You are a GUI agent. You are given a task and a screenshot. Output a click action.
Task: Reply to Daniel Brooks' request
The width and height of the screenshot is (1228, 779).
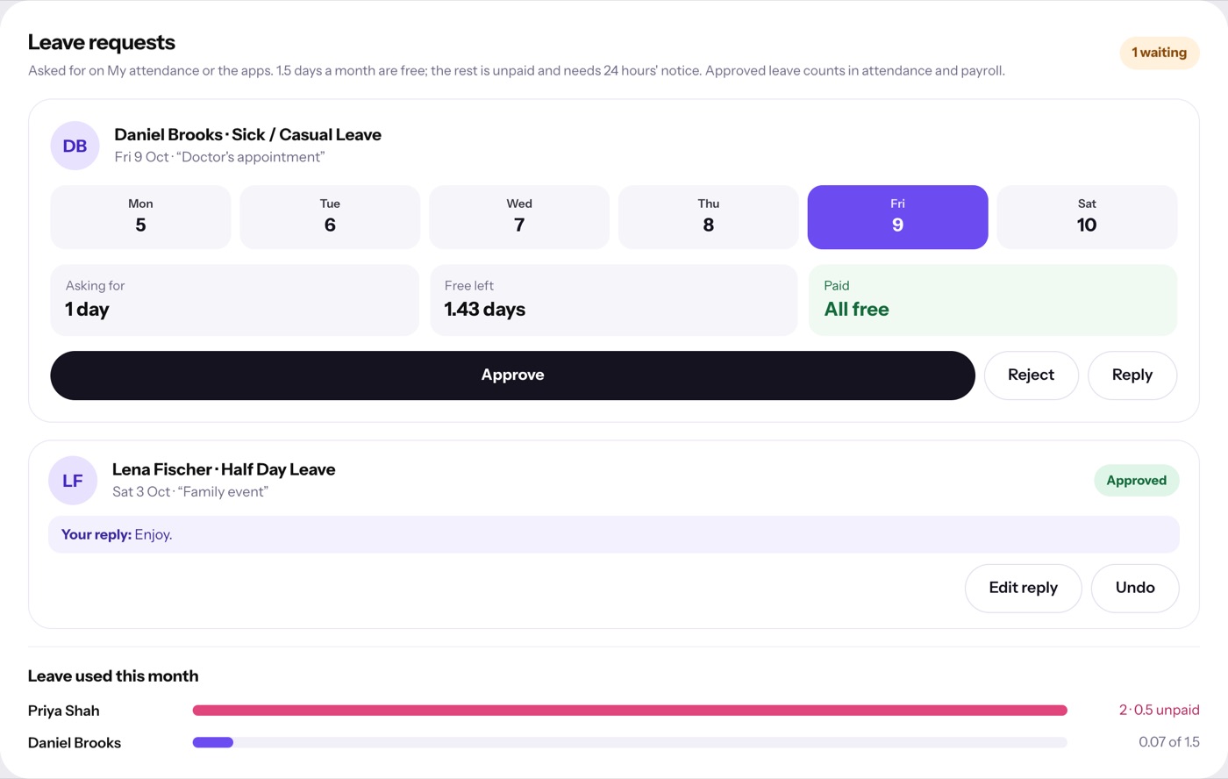pyautogui.click(x=1132, y=375)
